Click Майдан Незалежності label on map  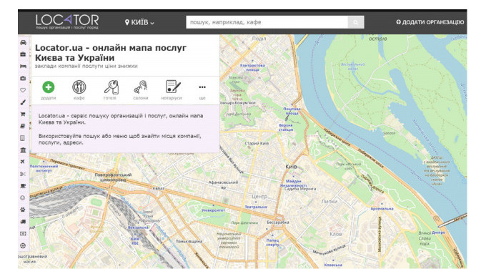coord(293,183)
